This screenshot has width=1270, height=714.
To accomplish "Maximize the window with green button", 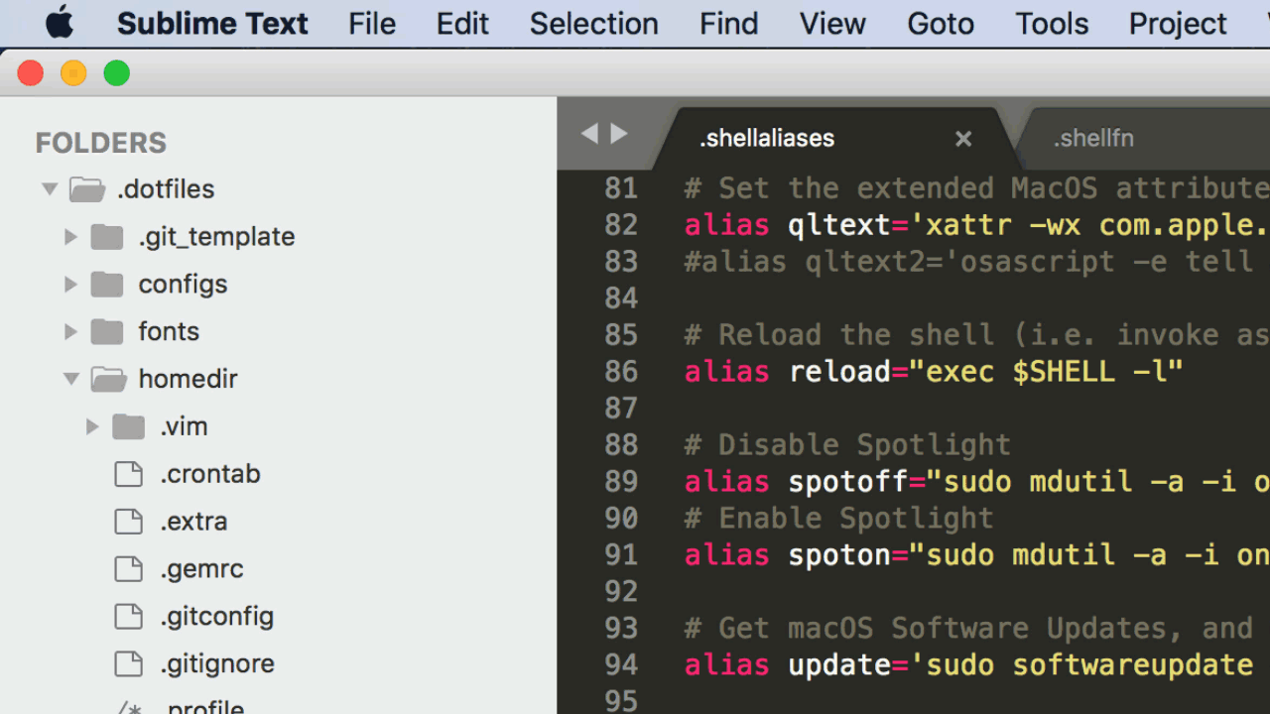I will click(117, 73).
